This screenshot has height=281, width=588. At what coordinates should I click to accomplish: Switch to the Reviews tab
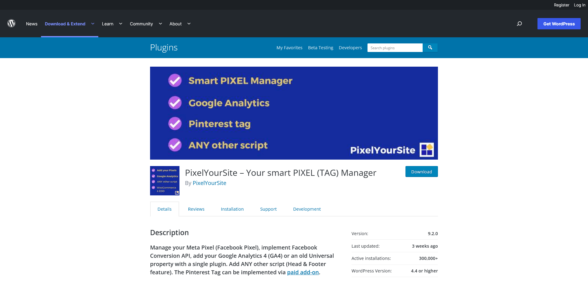[x=196, y=209]
